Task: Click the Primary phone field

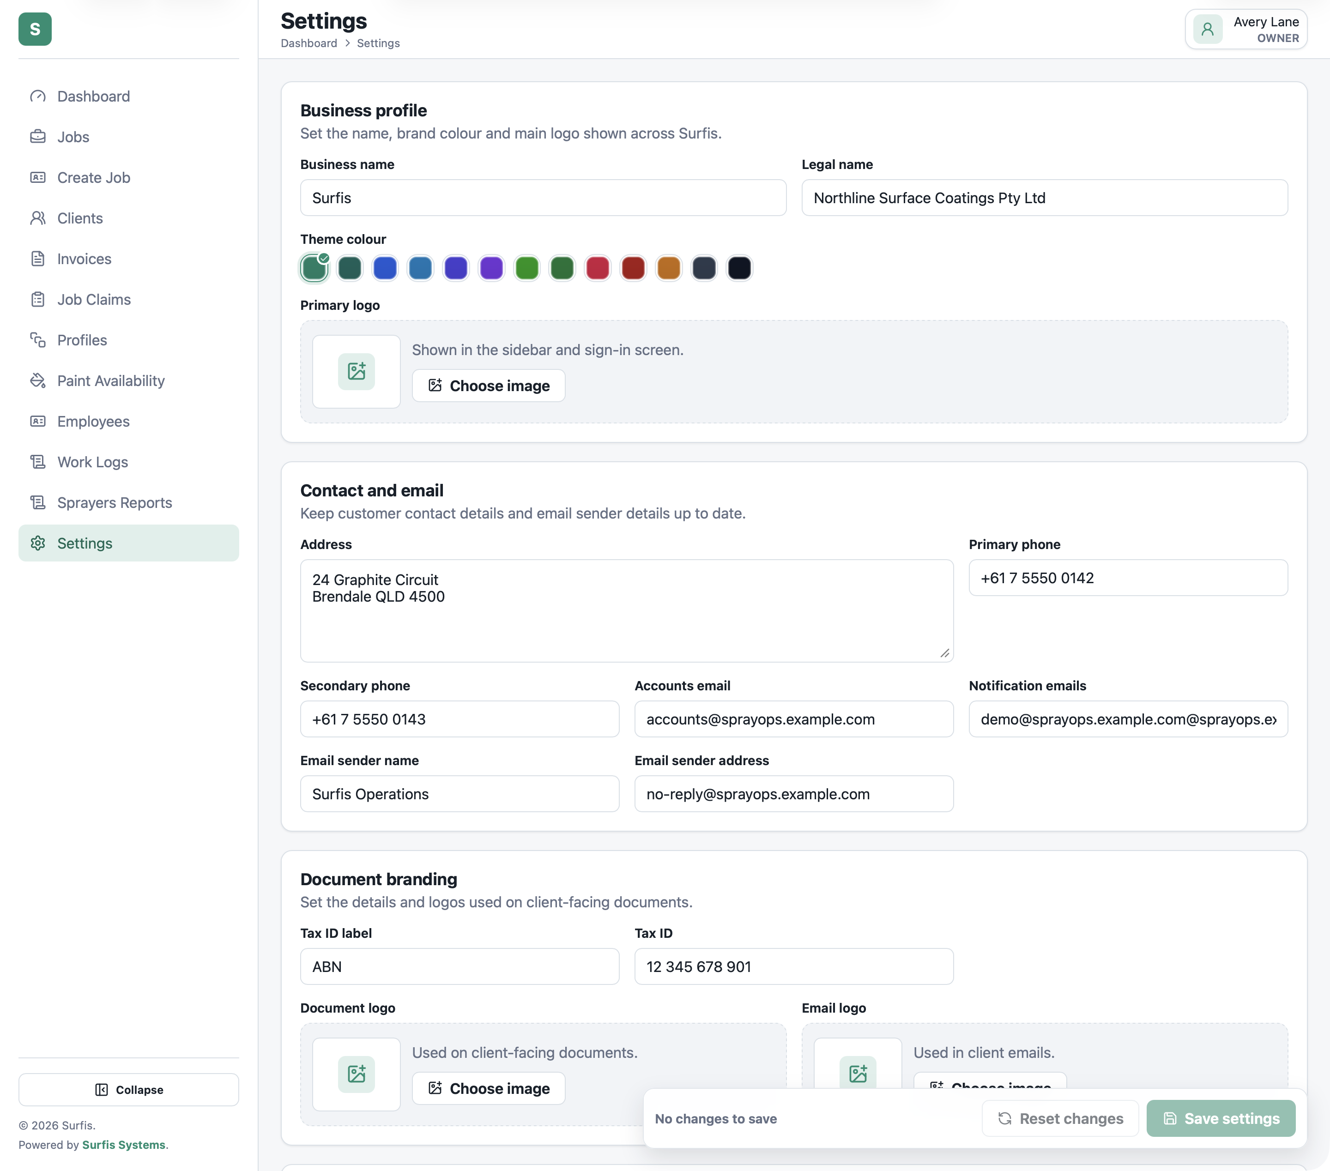Action: (x=1128, y=578)
